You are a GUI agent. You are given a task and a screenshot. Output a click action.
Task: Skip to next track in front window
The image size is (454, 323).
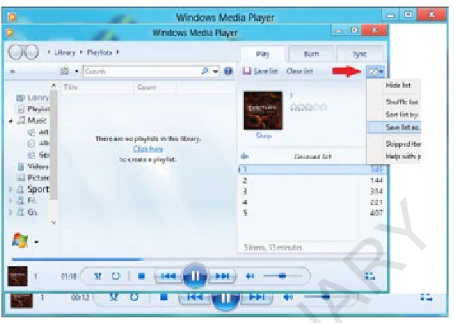[222, 277]
